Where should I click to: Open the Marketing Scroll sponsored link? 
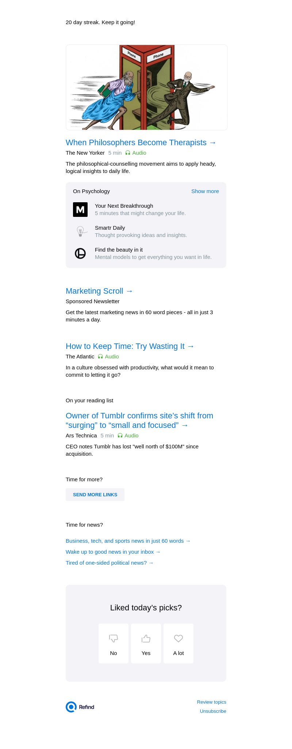(99, 291)
